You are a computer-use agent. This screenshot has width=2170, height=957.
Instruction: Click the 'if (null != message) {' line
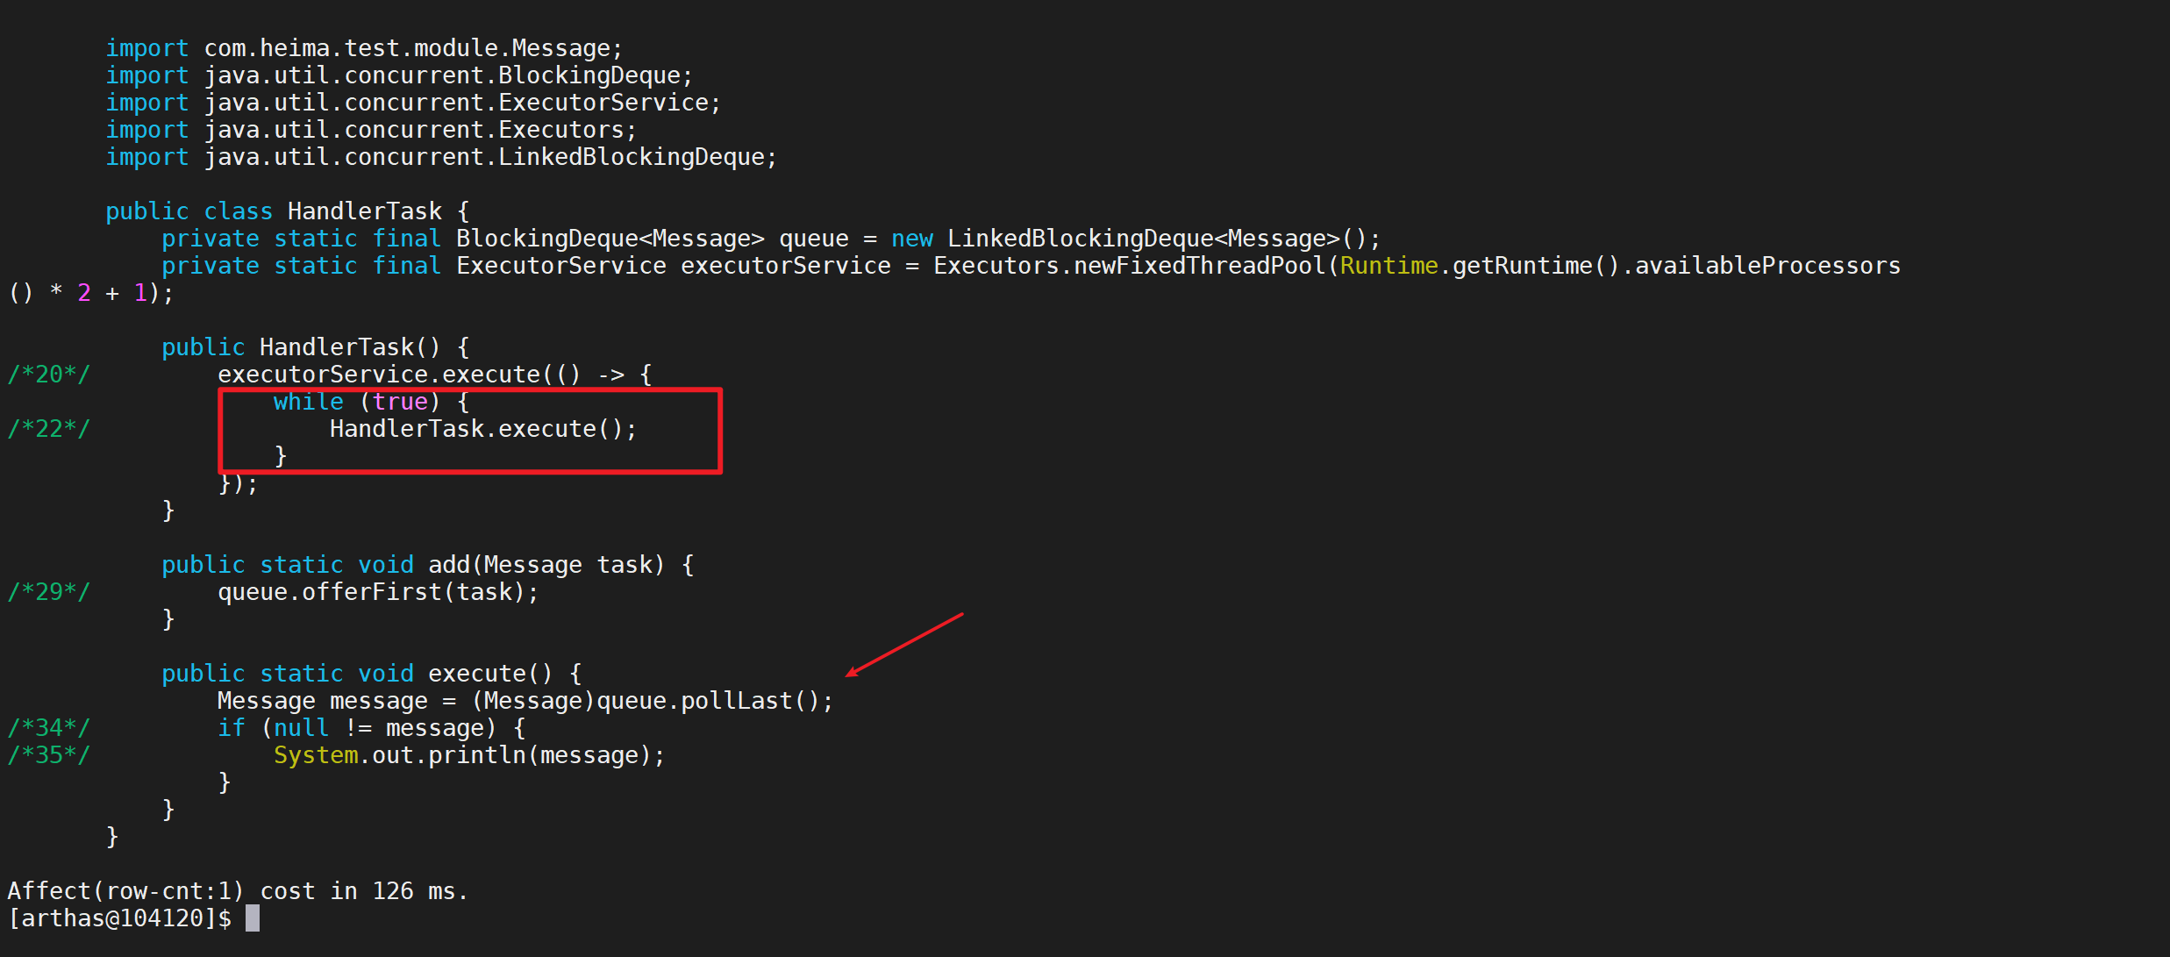coord(372,728)
